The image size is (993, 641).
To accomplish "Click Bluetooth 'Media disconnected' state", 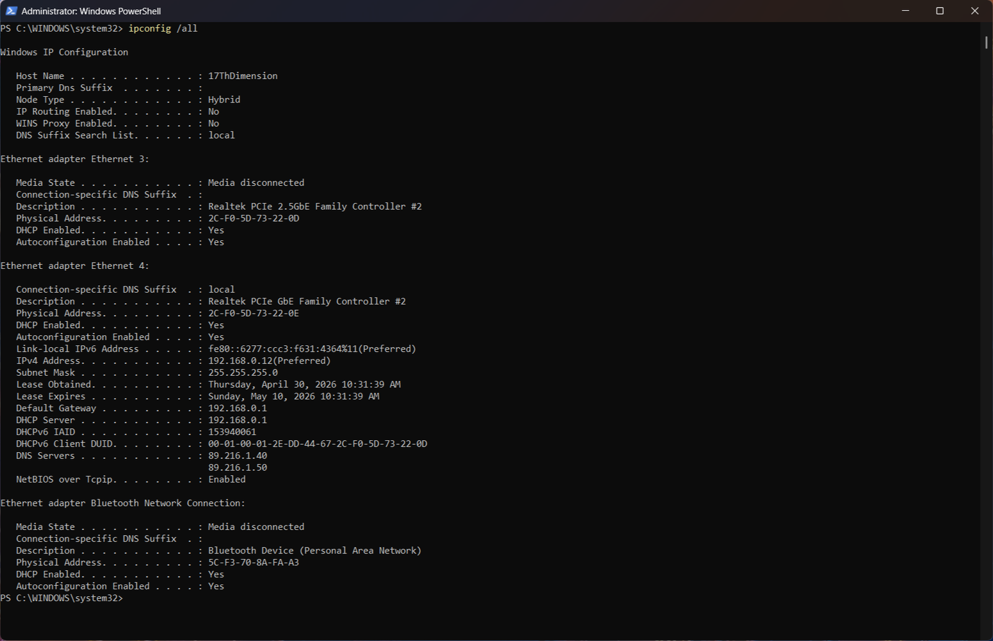I will [256, 527].
